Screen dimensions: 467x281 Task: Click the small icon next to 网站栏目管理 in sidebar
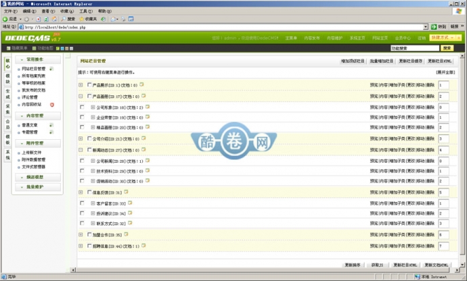pyautogui.click(x=51, y=69)
